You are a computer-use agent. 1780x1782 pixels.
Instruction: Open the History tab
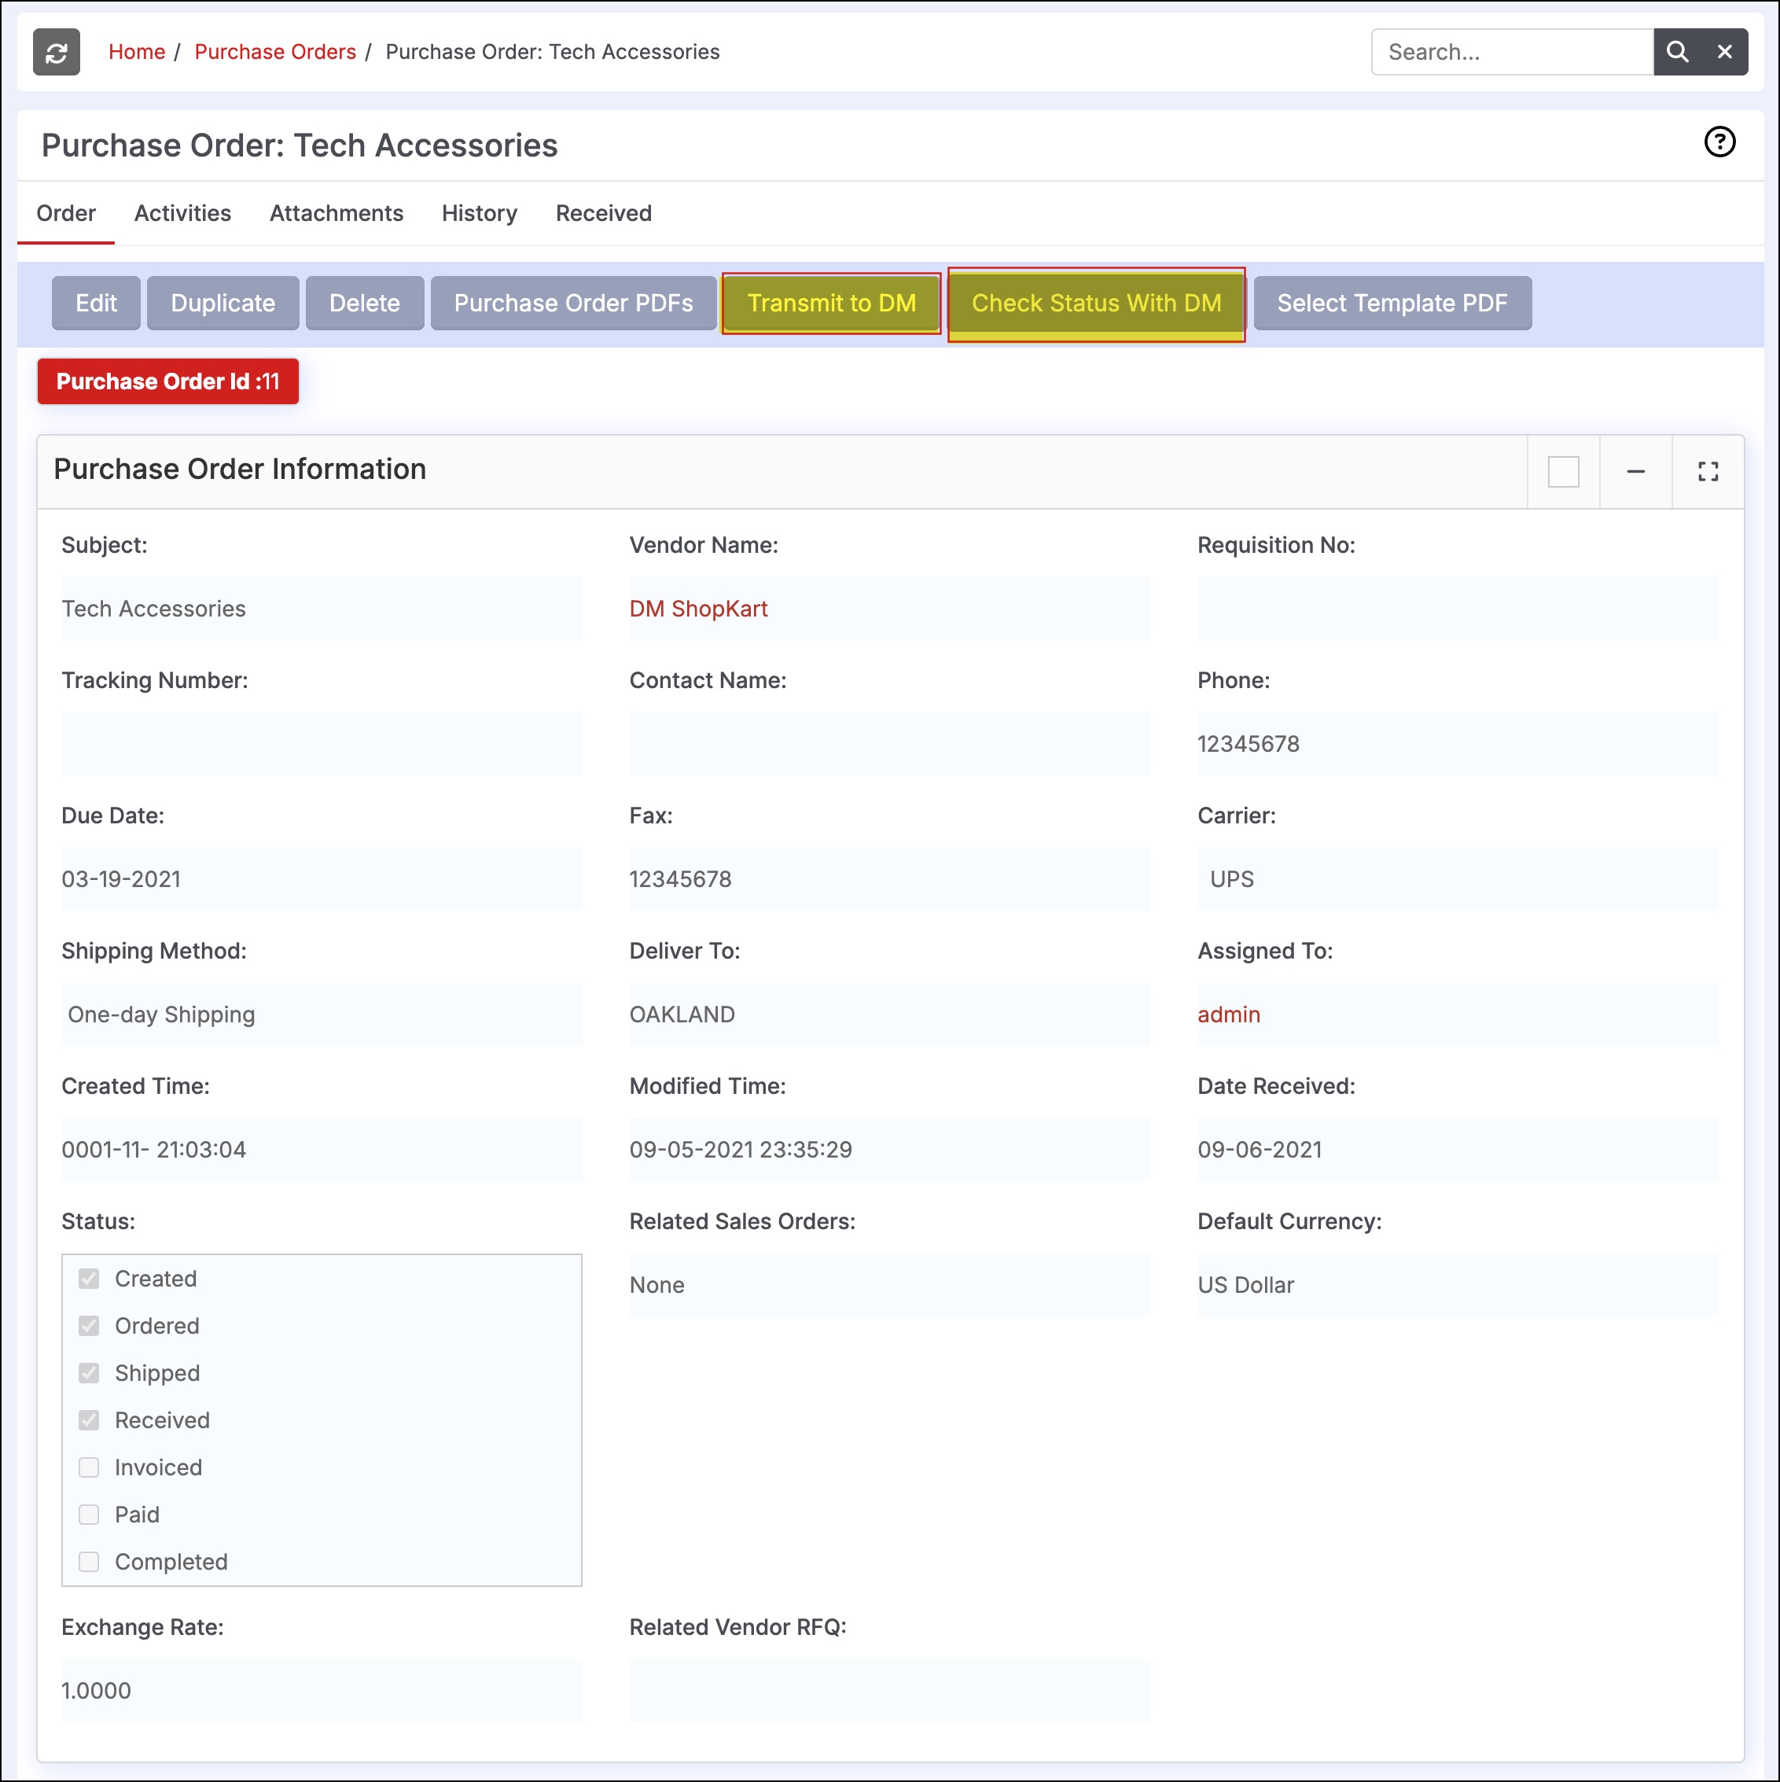tap(479, 213)
